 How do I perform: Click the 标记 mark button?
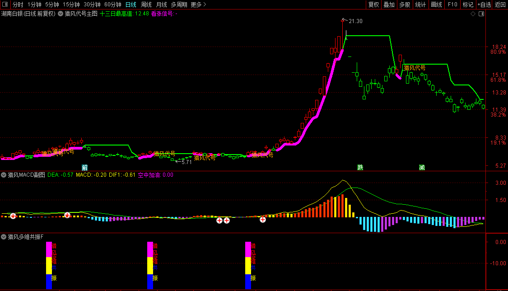pyautogui.click(x=468, y=5)
